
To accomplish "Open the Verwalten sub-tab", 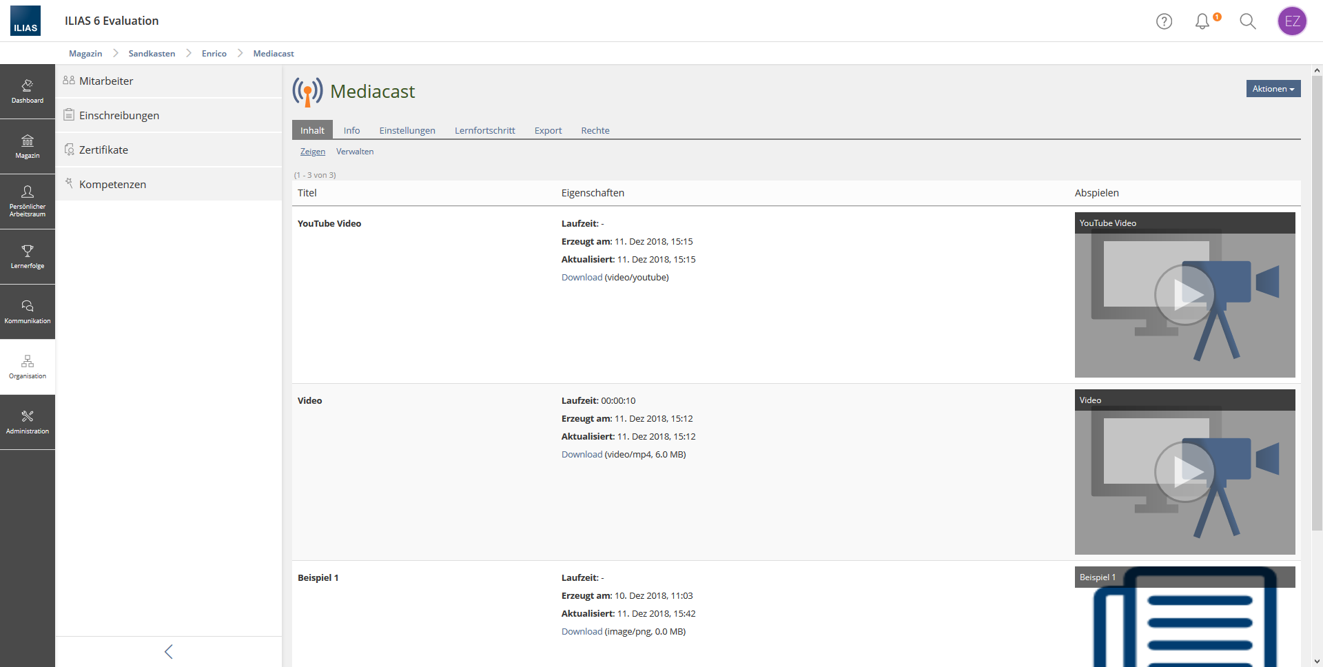I will point(355,152).
